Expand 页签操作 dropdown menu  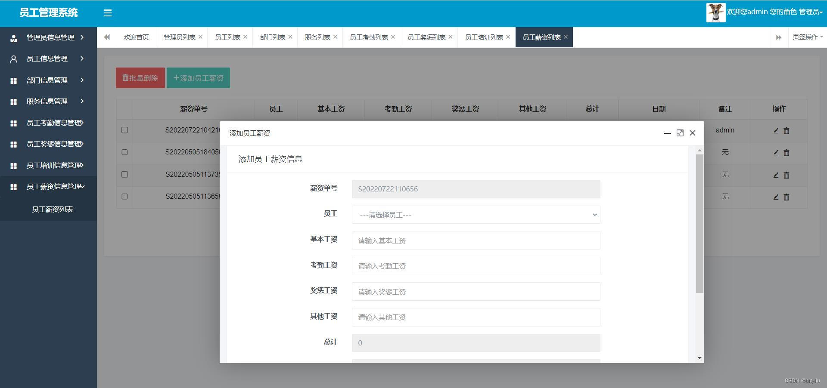tap(807, 37)
